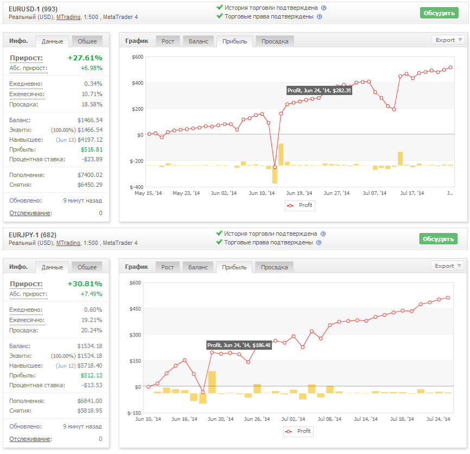Click green checkmark for EURJPY-1 trading history
470x454 pixels.
coord(219,233)
